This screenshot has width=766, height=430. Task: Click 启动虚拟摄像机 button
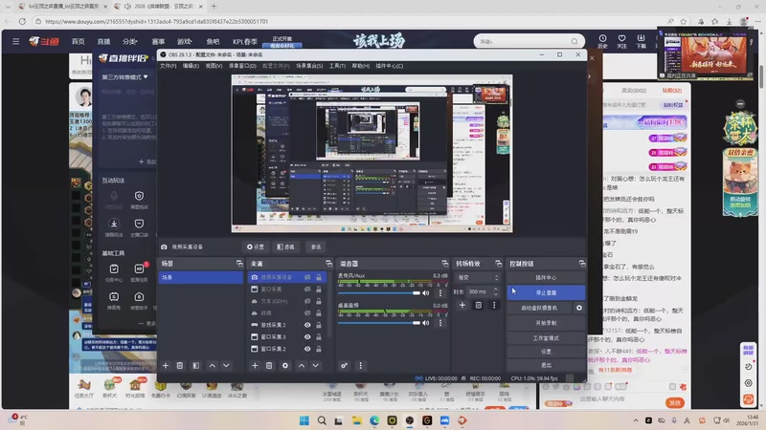tap(539, 308)
